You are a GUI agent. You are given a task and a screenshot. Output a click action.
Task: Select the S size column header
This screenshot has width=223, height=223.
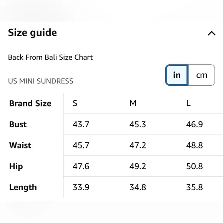pyautogui.click(x=75, y=103)
